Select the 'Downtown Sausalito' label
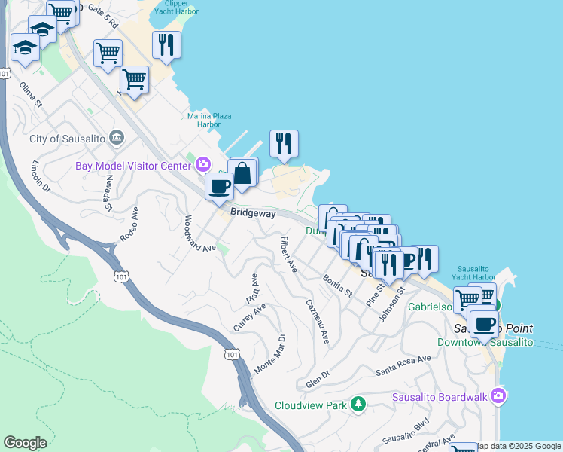563x452 pixels. tap(485, 342)
